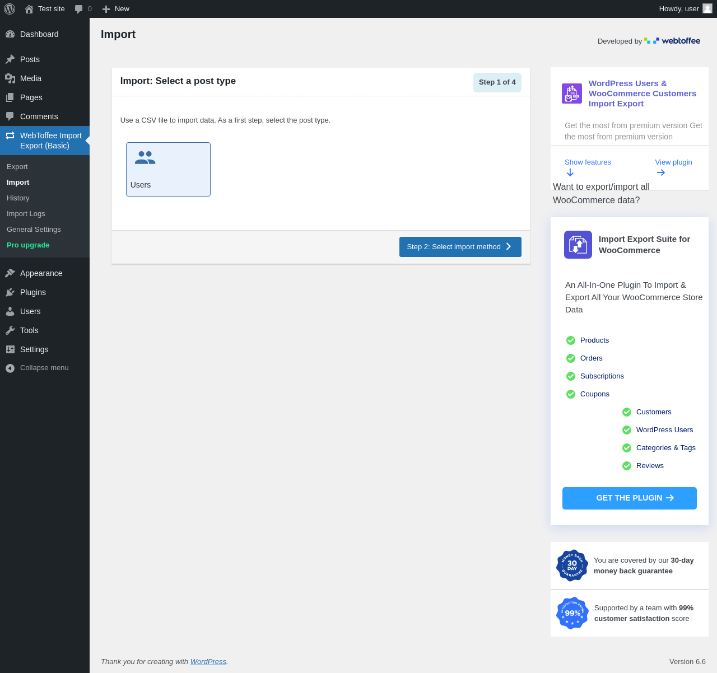
Task: Click the Posts pushpin icon
Action: (x=10, y=59)
